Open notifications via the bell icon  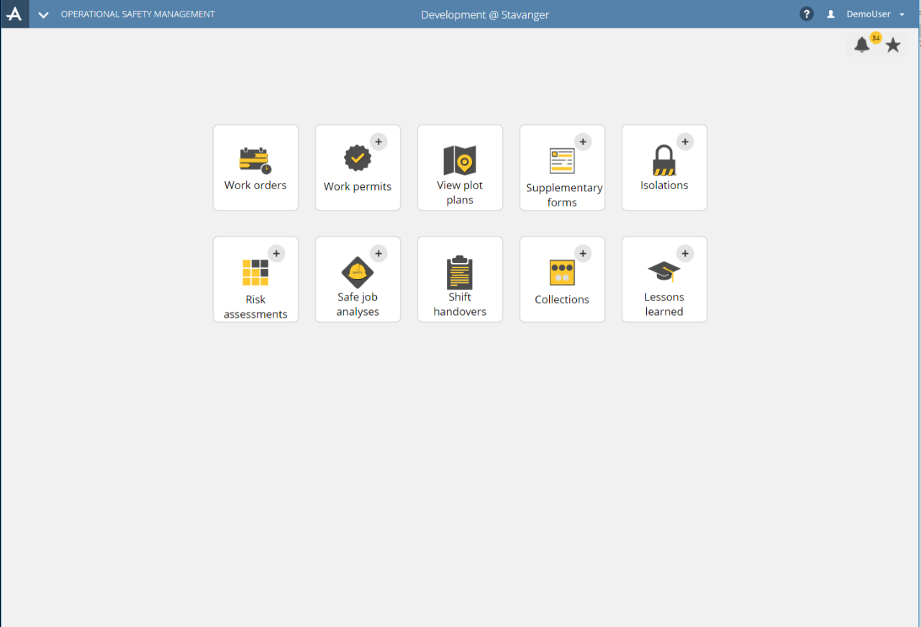[x=862, y=45]
